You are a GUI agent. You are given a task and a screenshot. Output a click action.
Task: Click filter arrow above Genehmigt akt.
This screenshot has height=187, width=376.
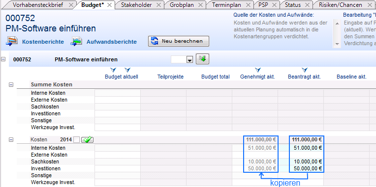pos(258,70)
